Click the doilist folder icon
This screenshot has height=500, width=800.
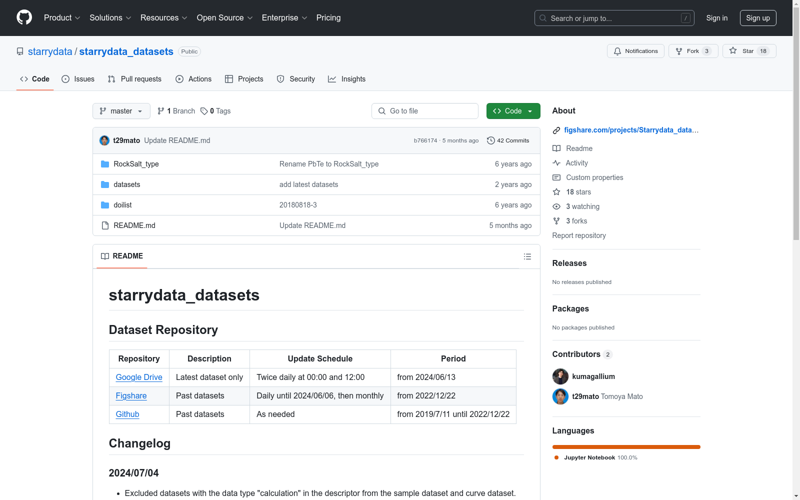pyautogui.click(x=105, y=205)
